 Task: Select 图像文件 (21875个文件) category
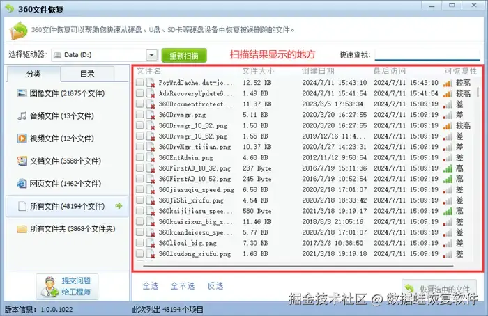[x=67, y=93]
